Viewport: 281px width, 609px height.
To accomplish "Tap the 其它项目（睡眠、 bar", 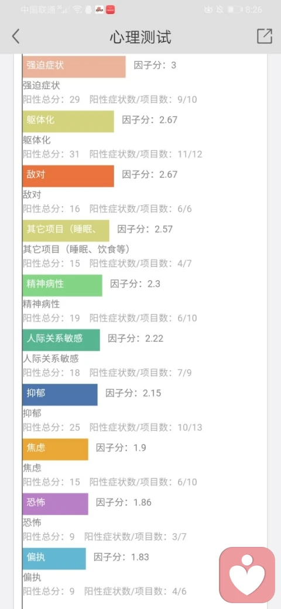I will pos(66,231).
